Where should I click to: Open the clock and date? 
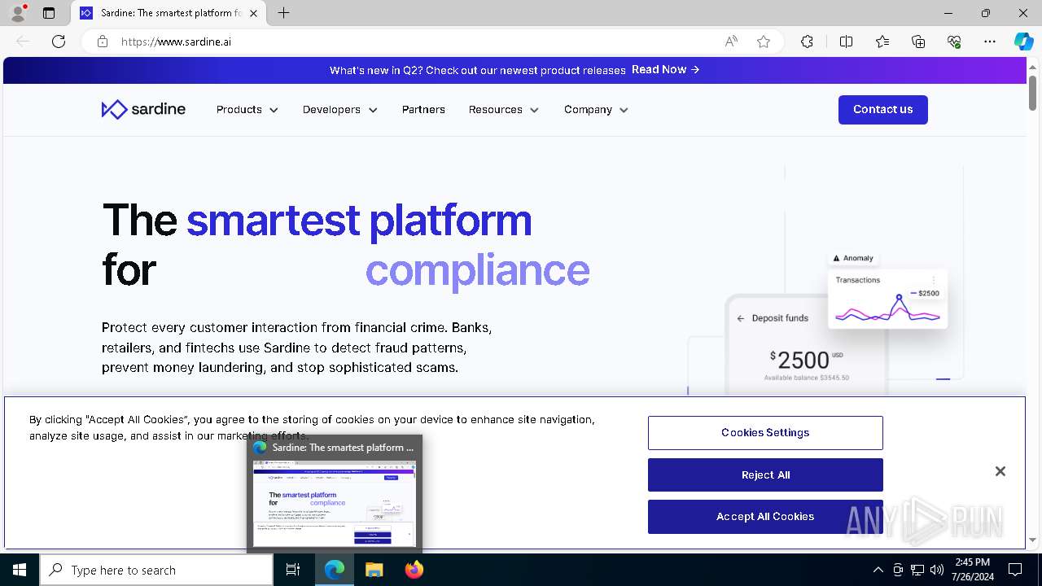point(973,570)
